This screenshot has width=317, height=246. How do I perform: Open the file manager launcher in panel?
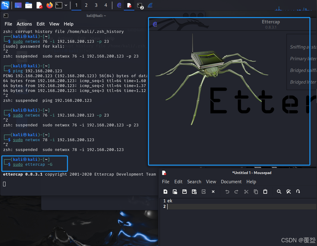pyautogui.click(x=29, y=5)
